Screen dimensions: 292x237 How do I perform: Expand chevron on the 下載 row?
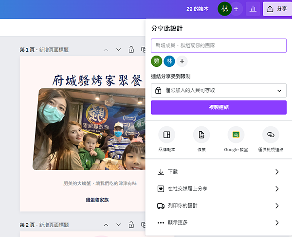point(277,172)
